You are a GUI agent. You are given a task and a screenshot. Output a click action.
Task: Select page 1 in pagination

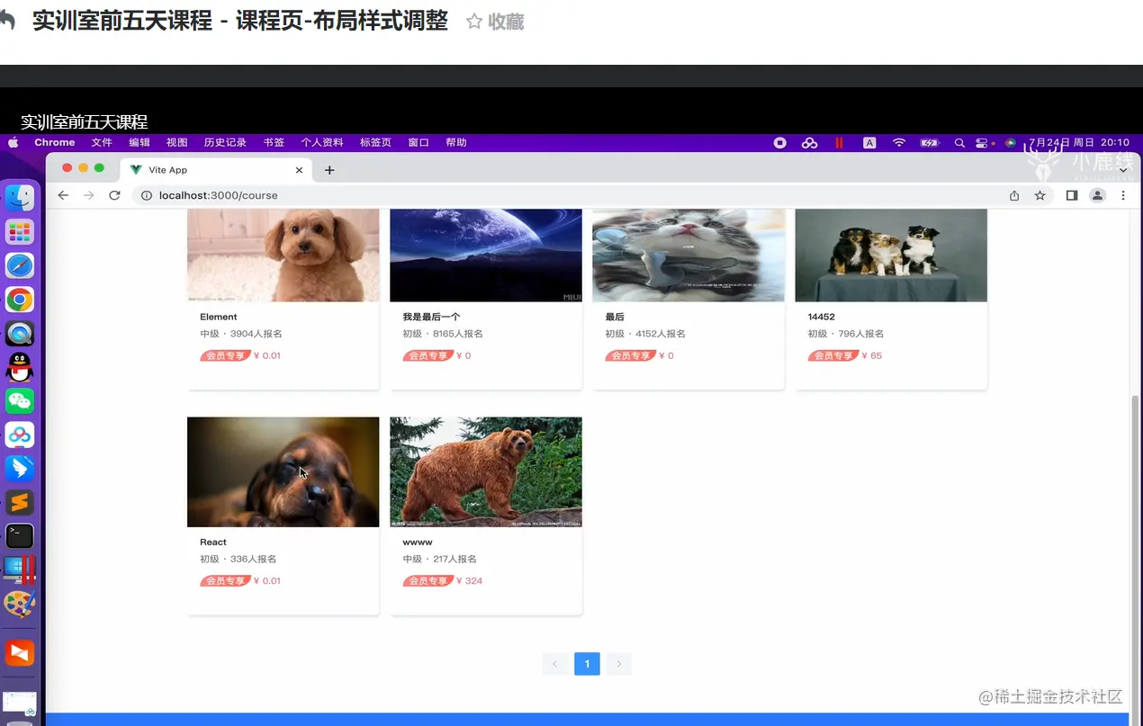click(x=587, y=664)
